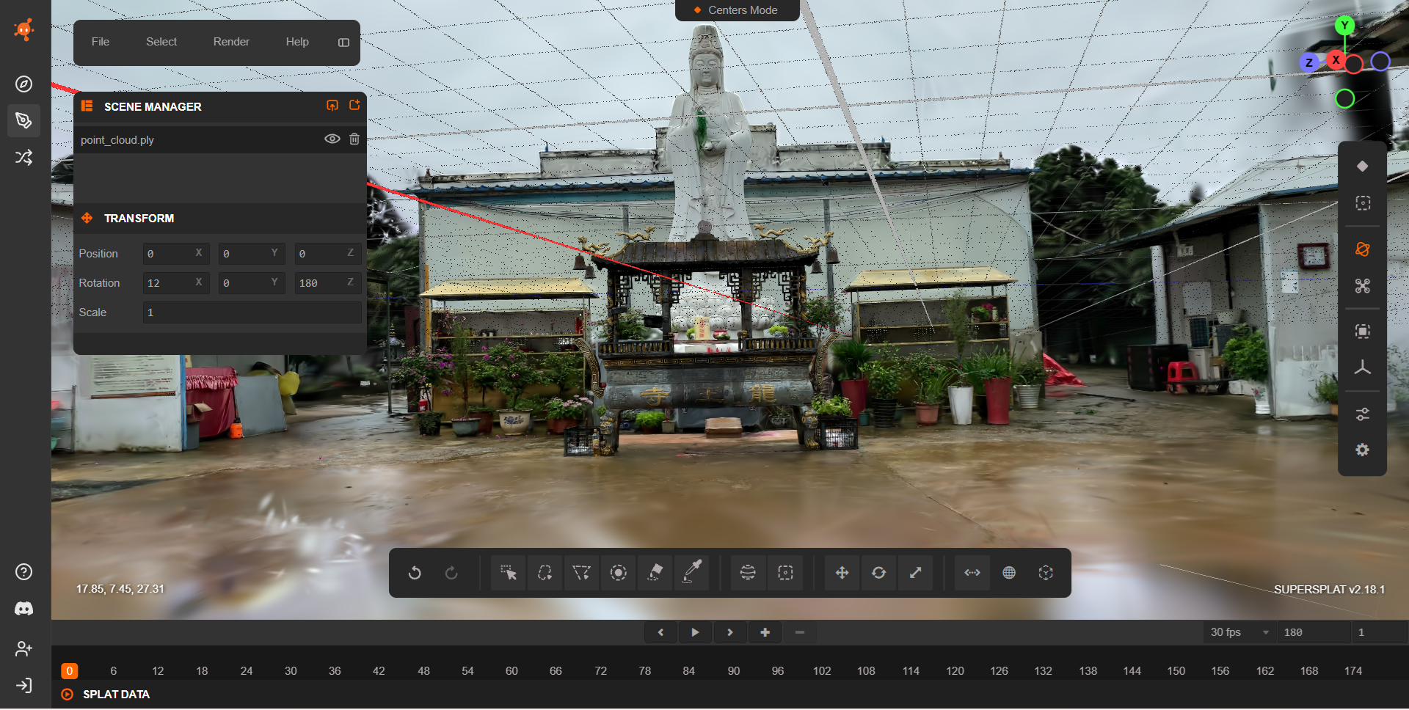
Task: Click Rotation Y input field
Action: click(252, 282)
